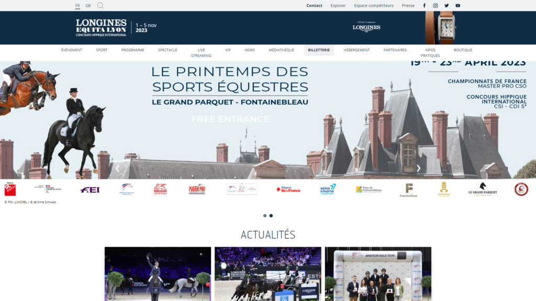The height and width of the screenshot is (301, 536).
Task: Click the Contact link
Action: coord(314,5)
